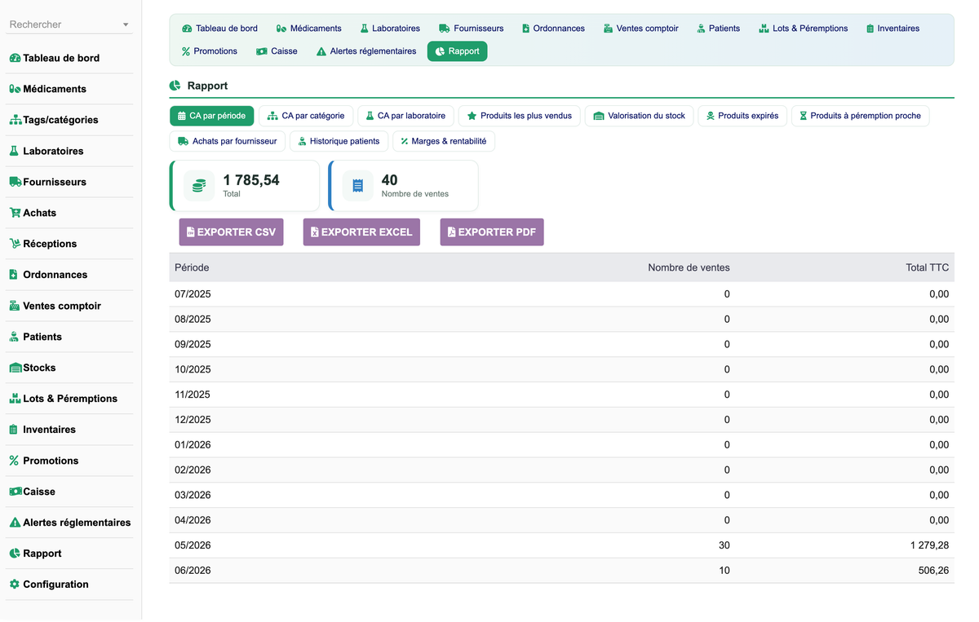The width and height of the screenshot is (979, 622).
Task: Open Achats par fournisseur report
Action: [x=228, y=141]
